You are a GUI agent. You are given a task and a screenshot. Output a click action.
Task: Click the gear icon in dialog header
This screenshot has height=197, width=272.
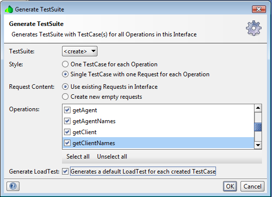coord(253,28)
